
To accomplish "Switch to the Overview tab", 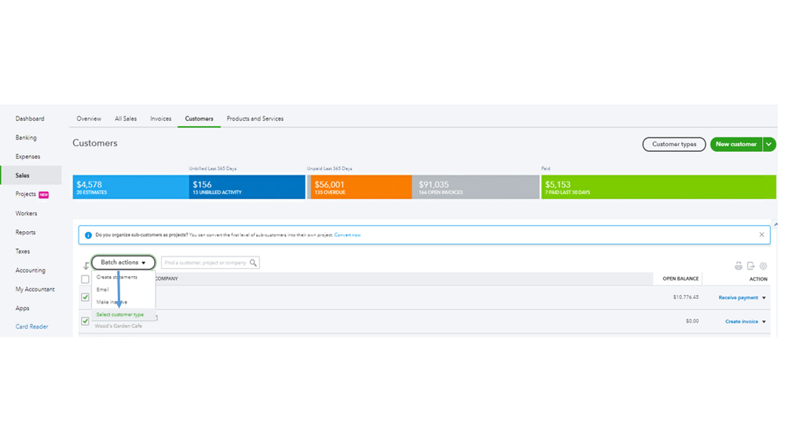I will click(89, 119).
